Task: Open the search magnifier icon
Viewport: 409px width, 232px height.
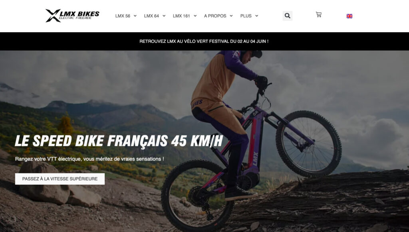Action: coord(288,16)
